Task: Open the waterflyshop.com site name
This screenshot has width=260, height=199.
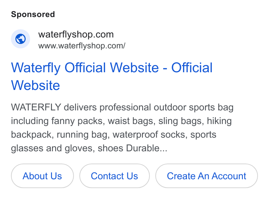Action: pyautogui.click(x=76, y=34)
